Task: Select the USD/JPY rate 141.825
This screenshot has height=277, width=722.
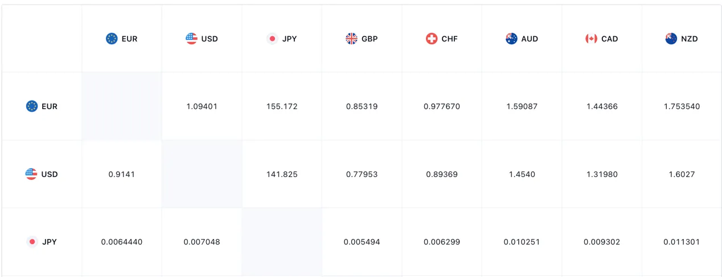Action: 282,174
